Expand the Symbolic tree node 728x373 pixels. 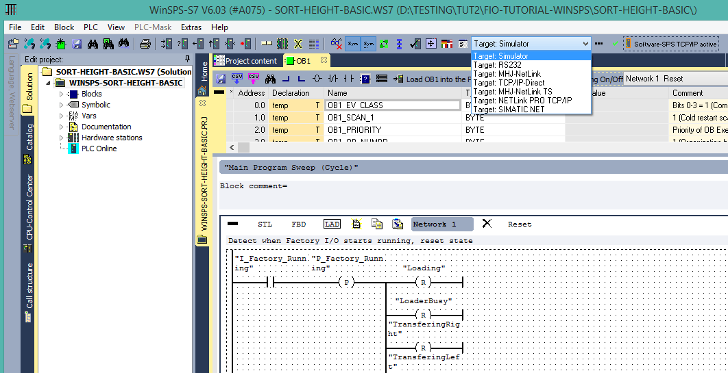(61, 105)
